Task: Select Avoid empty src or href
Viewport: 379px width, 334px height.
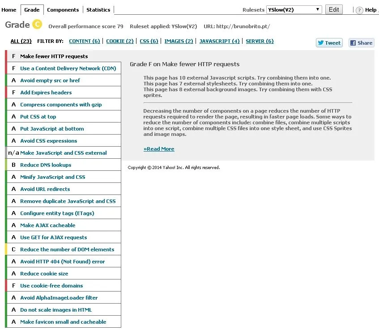Action: [x=64, y=80]
